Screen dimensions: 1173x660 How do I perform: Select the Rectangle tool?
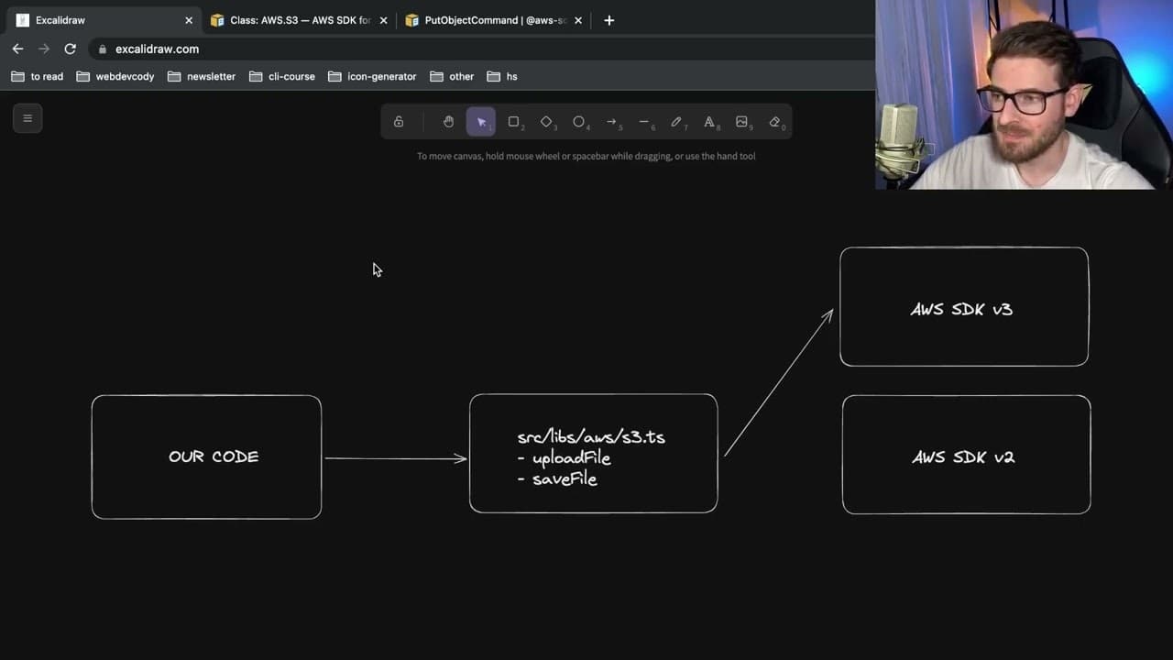point(514,122)
